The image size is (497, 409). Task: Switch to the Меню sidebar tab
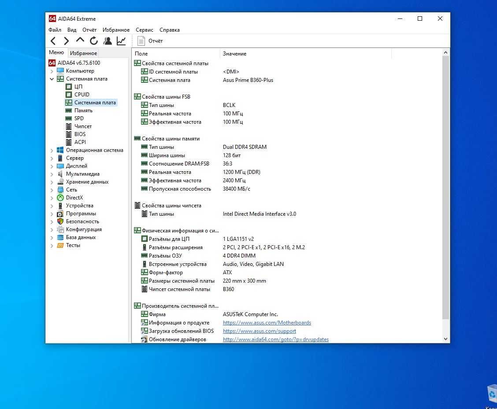coord(56,52)
